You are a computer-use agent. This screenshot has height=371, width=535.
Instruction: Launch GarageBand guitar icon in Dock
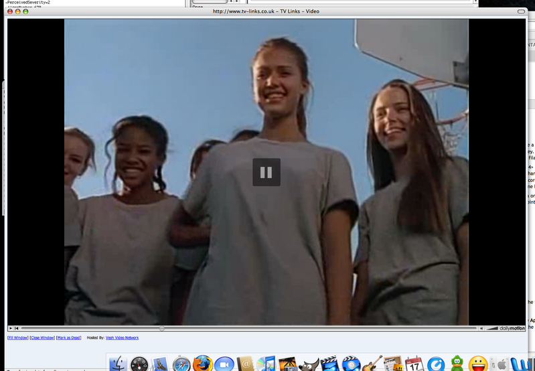point(372,364)
